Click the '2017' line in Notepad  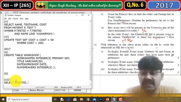[x=7, y=49]
